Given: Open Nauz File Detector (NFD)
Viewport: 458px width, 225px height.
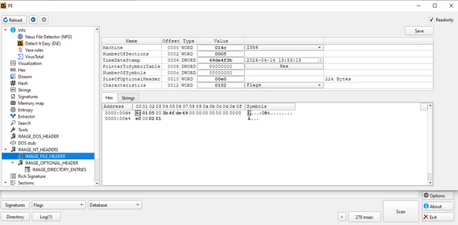Looking at the screenshot, I should (49, 37).
